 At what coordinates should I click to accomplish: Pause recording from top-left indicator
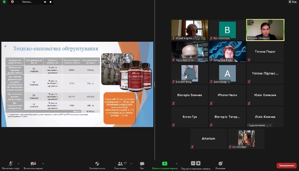[x=45, y=2]
